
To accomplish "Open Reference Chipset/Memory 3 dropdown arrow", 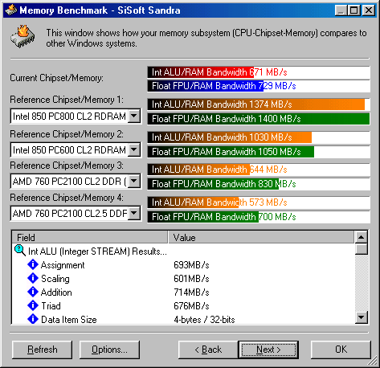I will point(134,182).
